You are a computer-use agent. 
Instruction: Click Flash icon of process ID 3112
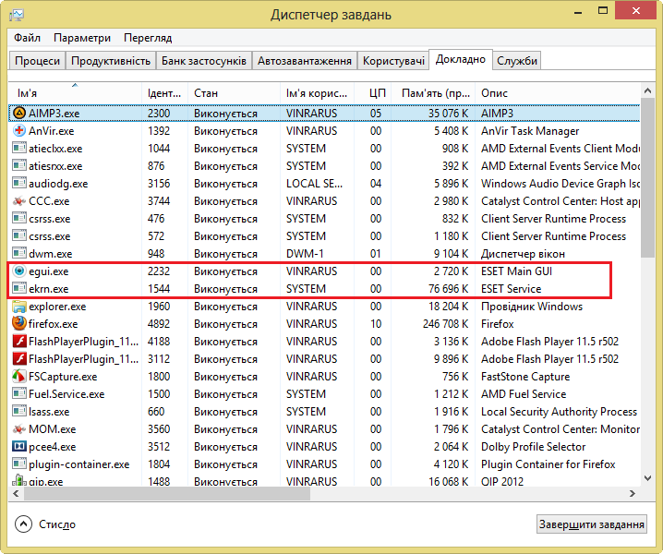point(19,358)
